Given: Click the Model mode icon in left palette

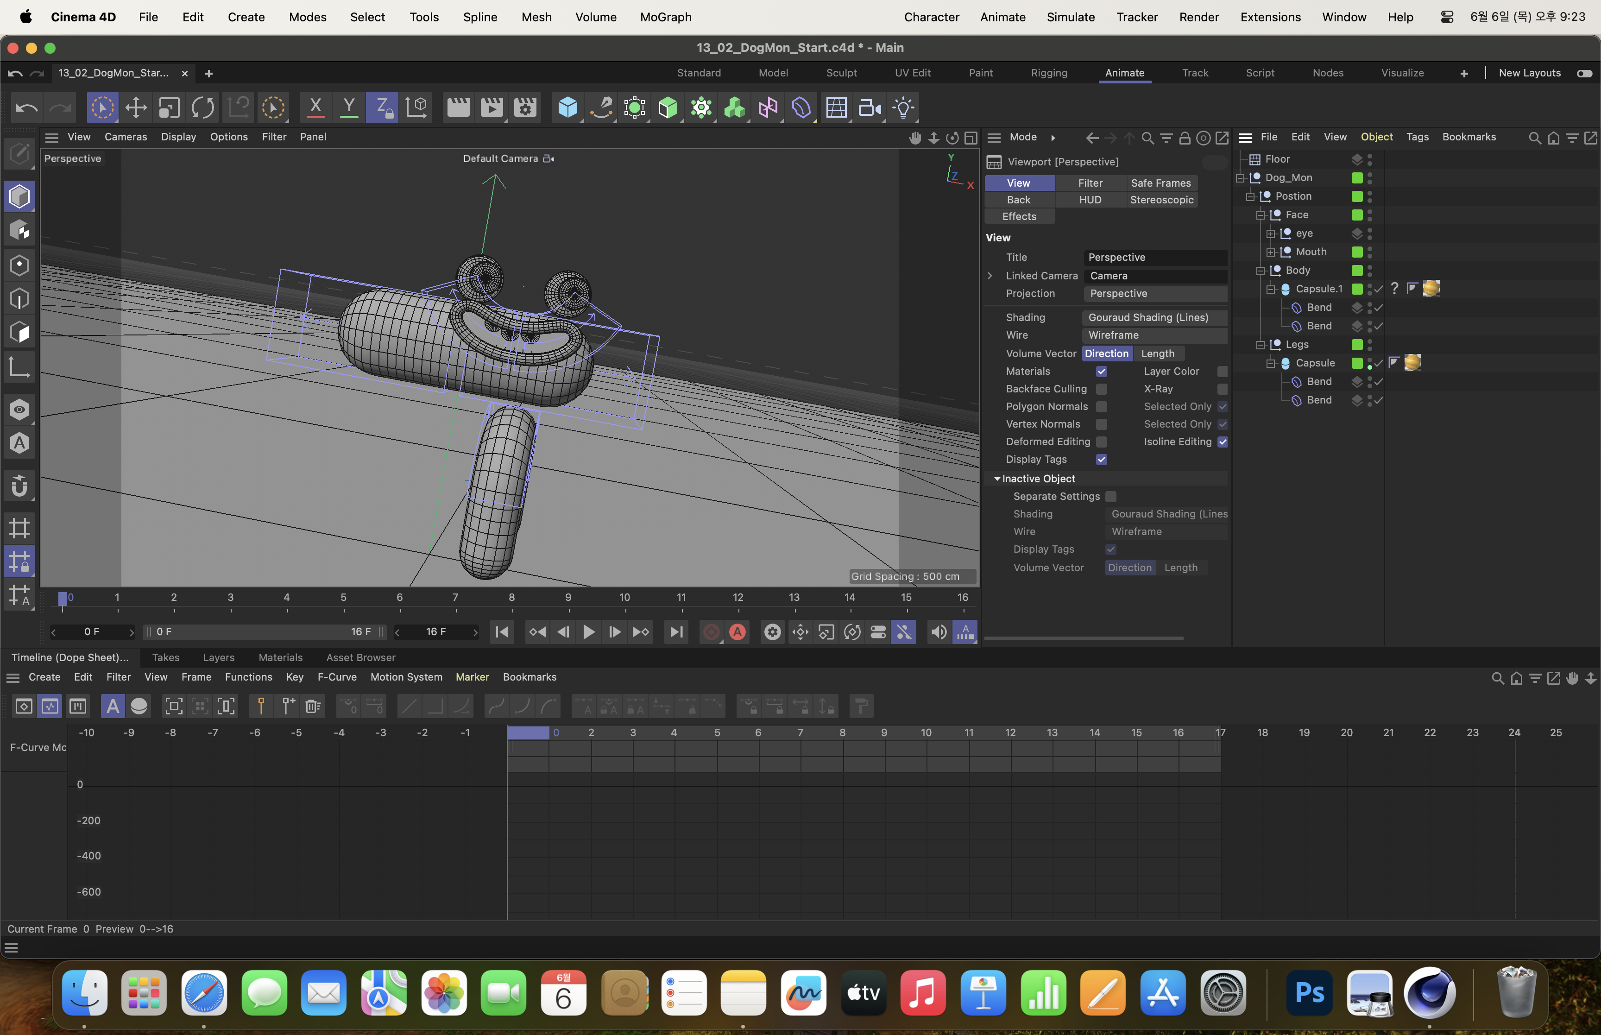Looking at the screenshot, I should 19,197.
